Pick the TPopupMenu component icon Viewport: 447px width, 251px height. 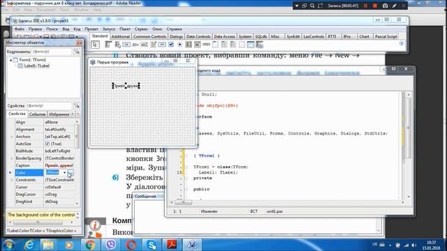coord(117,45)
